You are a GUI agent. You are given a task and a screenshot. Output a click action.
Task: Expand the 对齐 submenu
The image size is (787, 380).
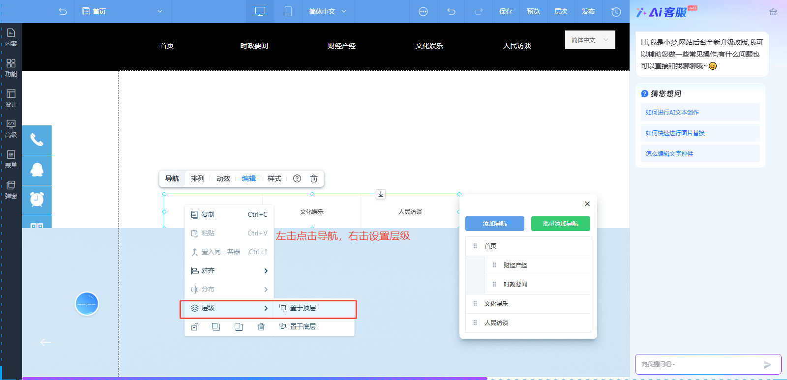pos(229,271)
